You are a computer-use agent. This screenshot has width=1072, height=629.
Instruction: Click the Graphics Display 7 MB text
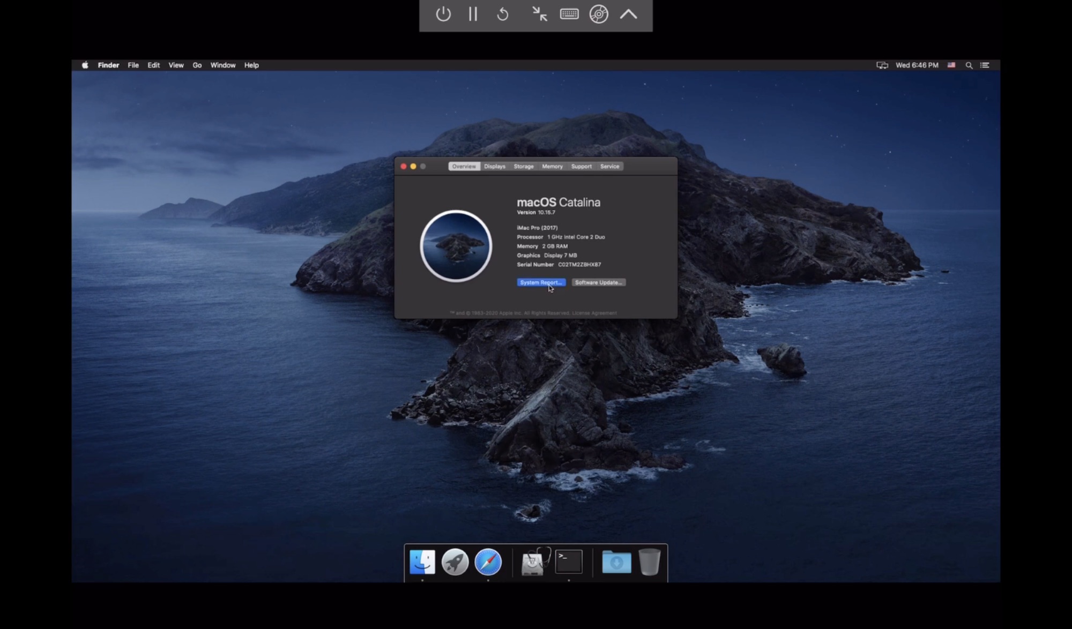pyautogui.click(x=547, y=255)
